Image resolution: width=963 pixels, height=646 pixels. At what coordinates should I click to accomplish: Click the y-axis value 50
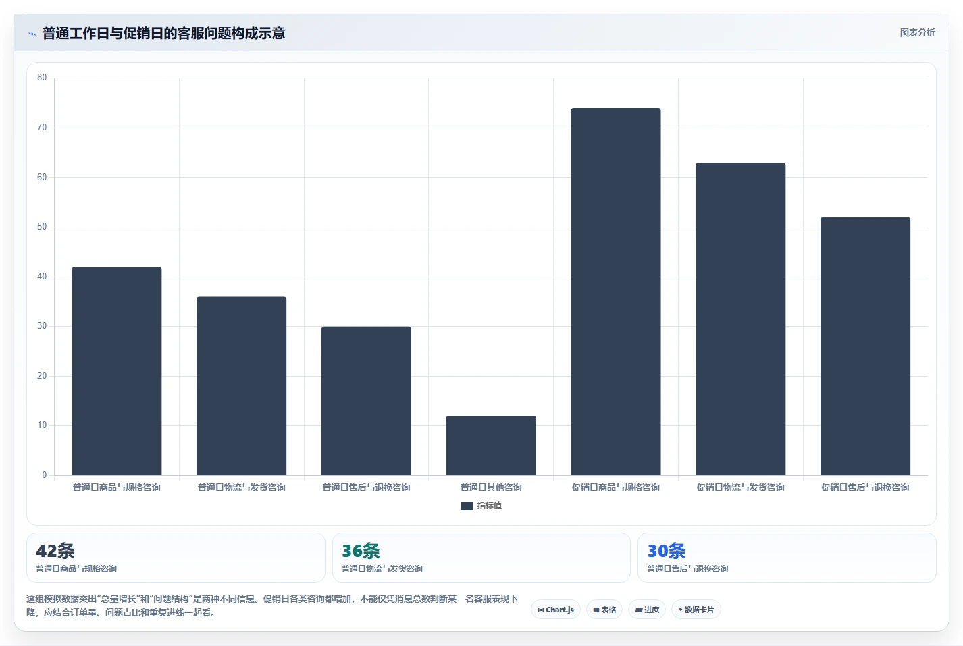42,227
